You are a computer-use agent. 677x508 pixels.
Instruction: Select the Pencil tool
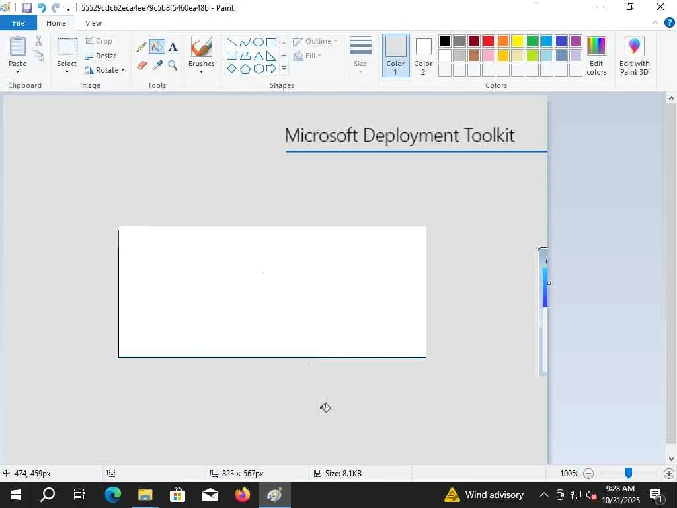(141, 46)
